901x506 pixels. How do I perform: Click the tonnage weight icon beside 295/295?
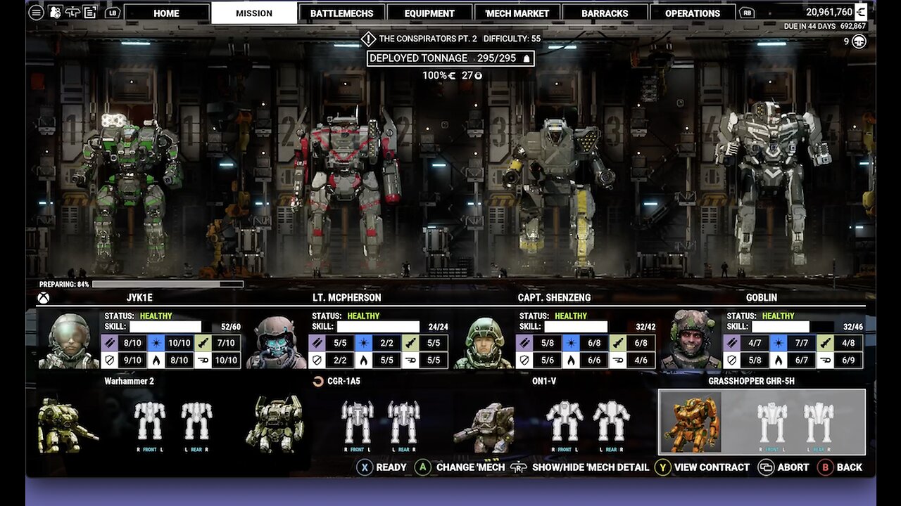[x=526, y=58]
